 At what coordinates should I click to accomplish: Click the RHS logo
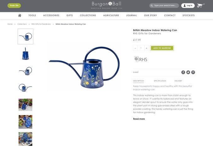coord(141,59)
